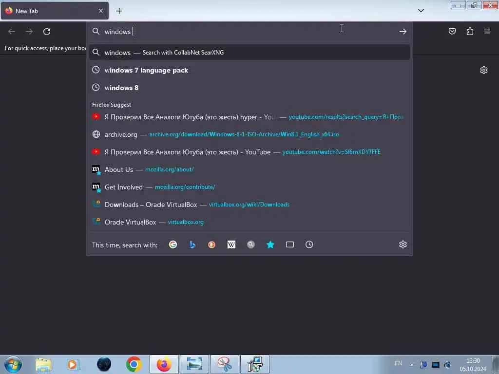This screenshot has width=499, height=374.
Task: Open 'Downloads – Oracle VirtualBox' suggestion
Action: point(249,205)
